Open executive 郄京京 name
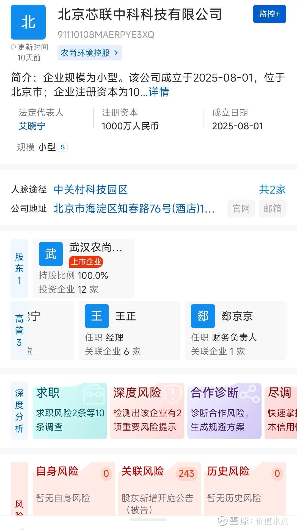The image size is (297, 530). 237,316
